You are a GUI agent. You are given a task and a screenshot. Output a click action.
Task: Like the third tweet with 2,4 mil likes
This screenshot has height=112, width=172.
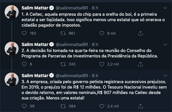(x=102, y=106)
